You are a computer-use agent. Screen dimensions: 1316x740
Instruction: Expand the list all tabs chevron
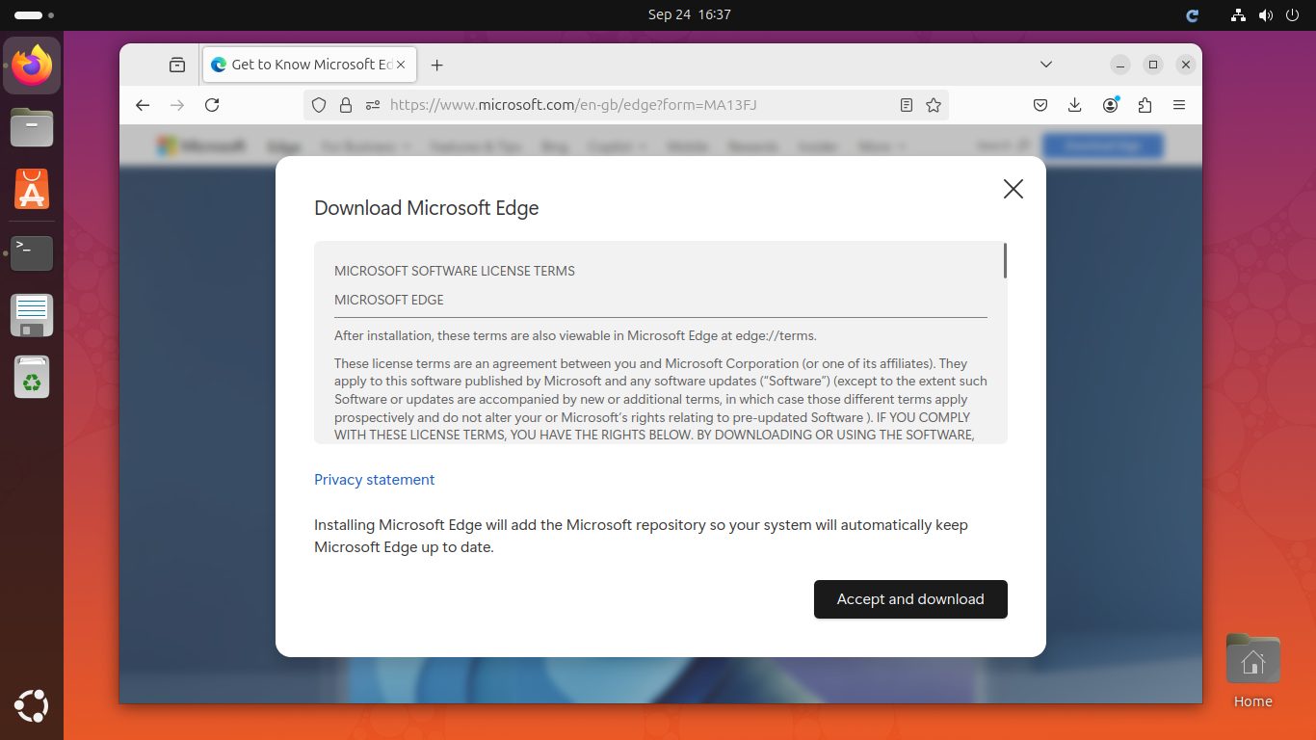point(1046,65)
